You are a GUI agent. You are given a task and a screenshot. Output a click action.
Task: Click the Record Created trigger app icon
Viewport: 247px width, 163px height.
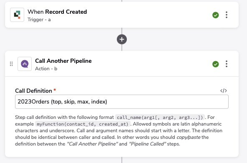click(17, 15)
